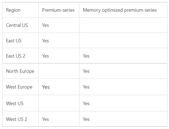Click Memory optimized Yes for West Europe
169x129 pixels.
click(x=86, y=87)
